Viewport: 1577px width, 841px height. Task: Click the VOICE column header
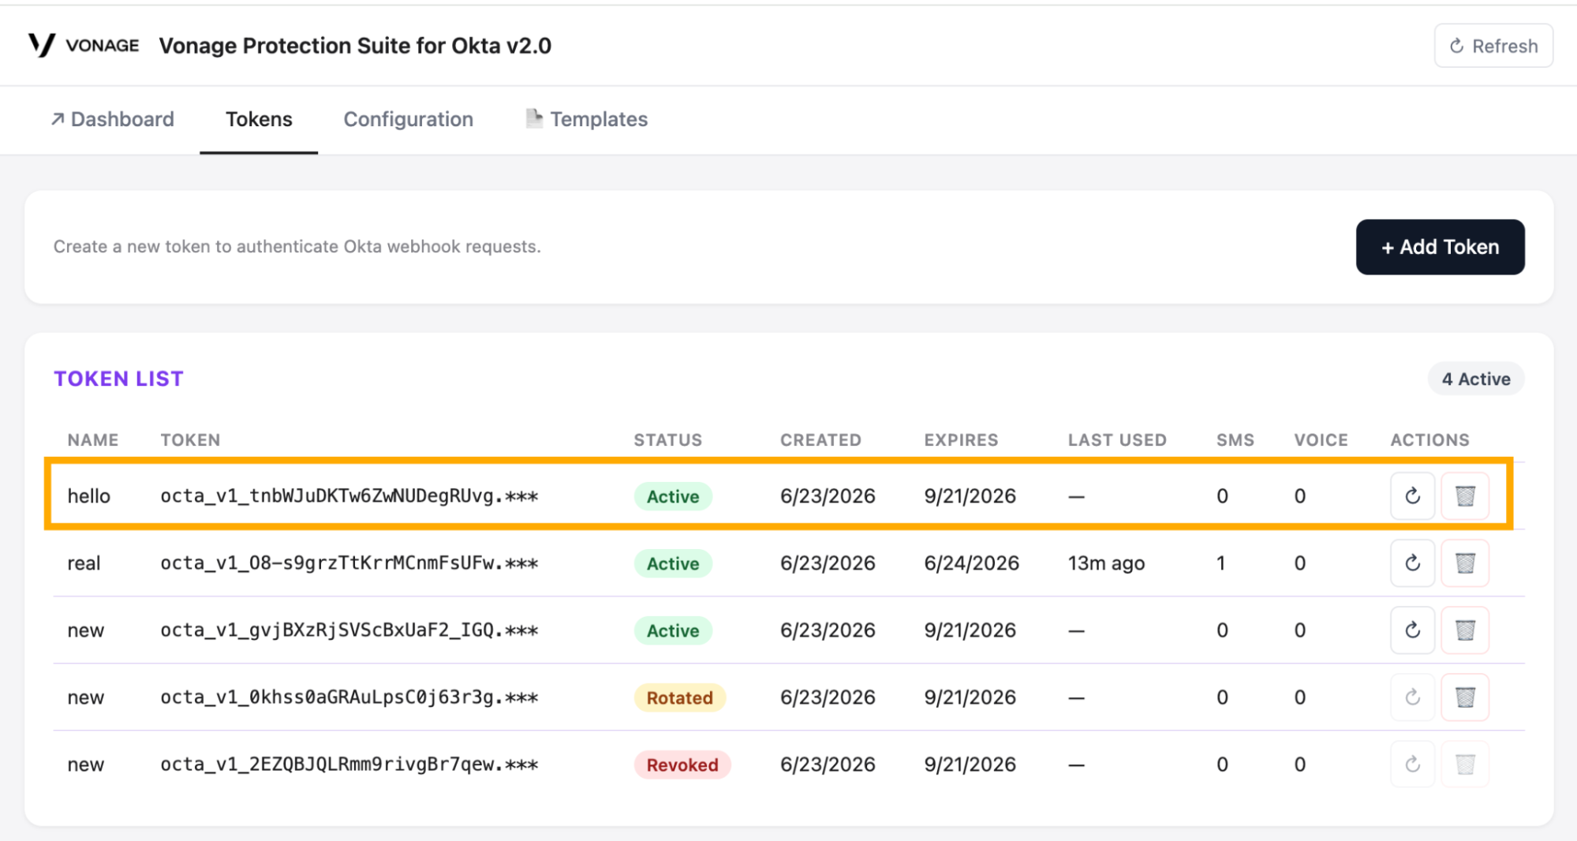(1321, 440)
